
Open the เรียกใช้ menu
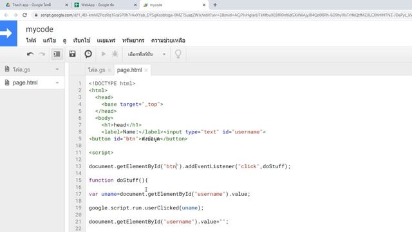[x=82, y=41]
